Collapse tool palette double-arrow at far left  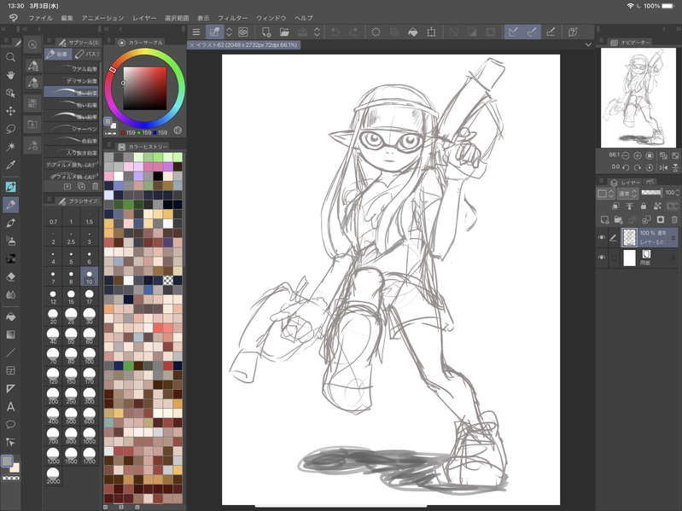tap(3, 29)
